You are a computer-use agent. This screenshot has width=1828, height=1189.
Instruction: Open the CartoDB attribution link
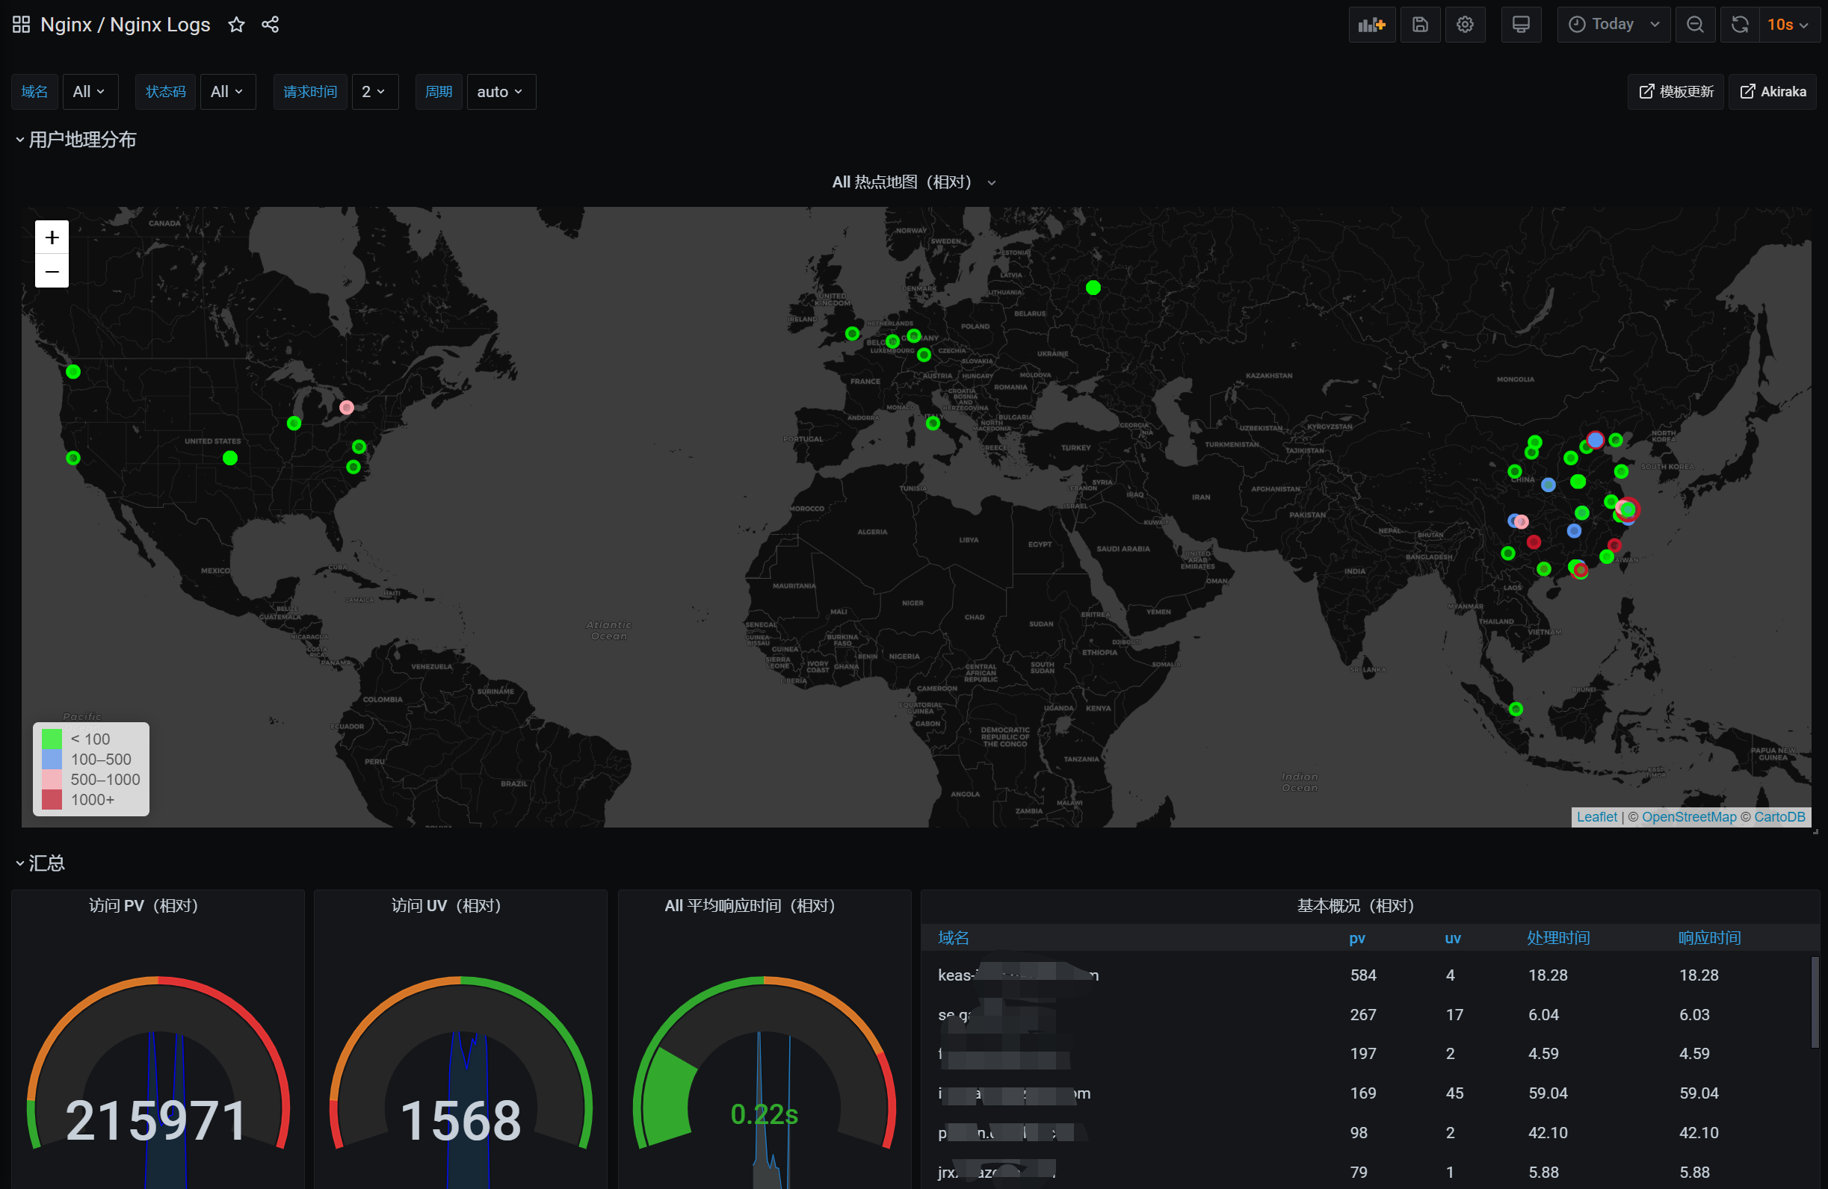pos(1779,817)
